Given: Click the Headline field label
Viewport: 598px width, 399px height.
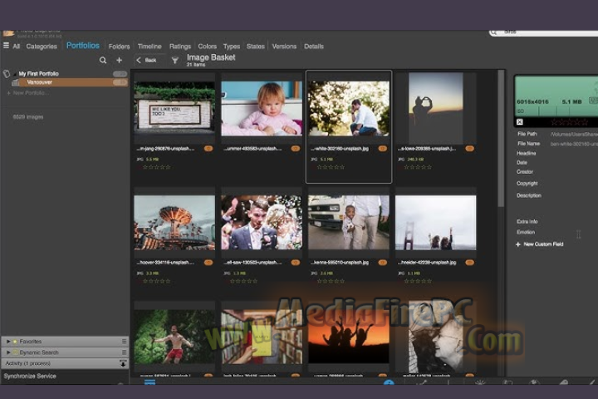Looking at the screenshot, I should pos(527,153).
